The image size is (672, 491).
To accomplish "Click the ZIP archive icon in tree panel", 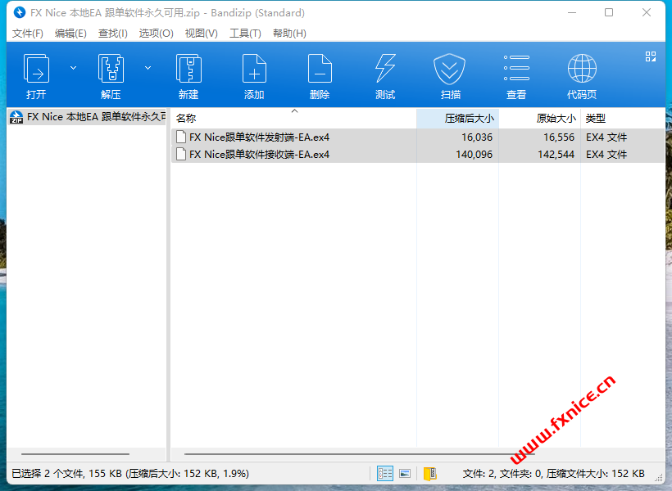I will [16, 117].
